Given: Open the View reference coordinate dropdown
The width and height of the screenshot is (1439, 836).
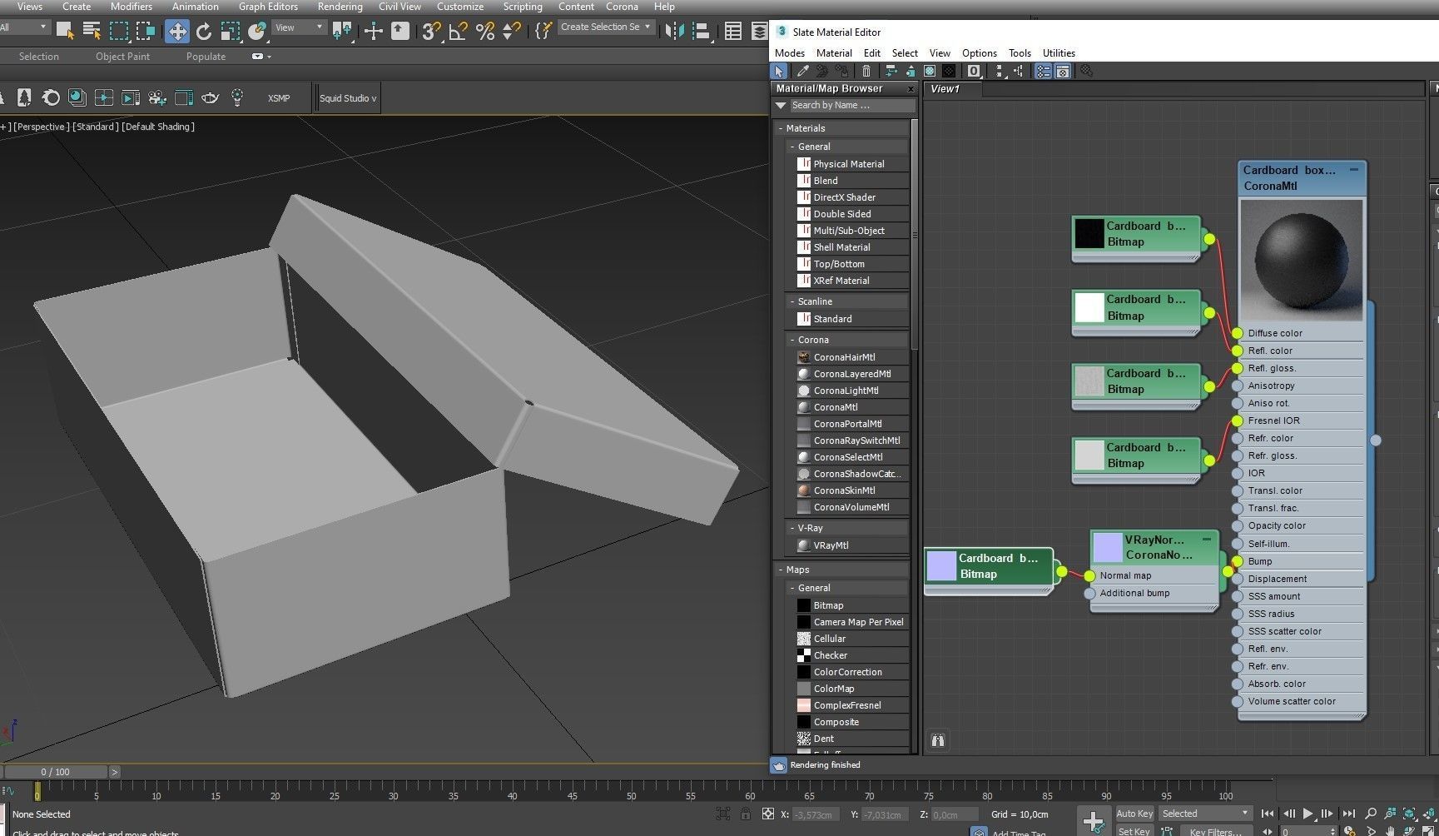Looking at the screenshot, I should point(299,27).
